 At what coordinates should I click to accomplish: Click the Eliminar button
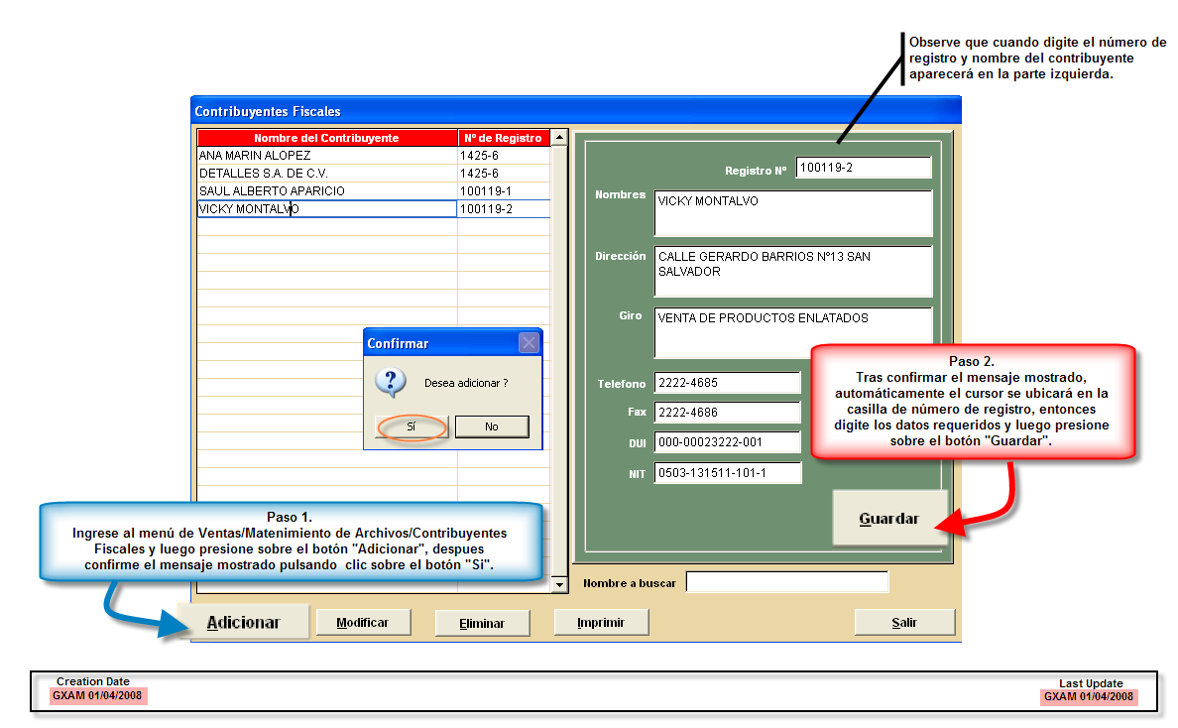(x=482, y=623)
